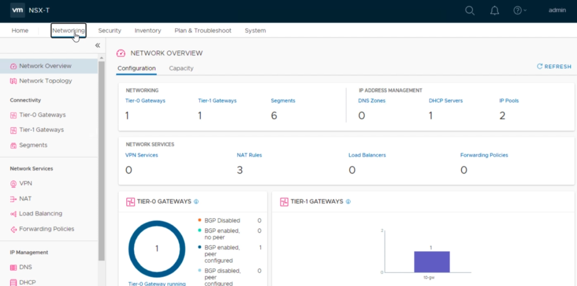
Task: Open the NAT Rules link
Action: coord(249,155)
